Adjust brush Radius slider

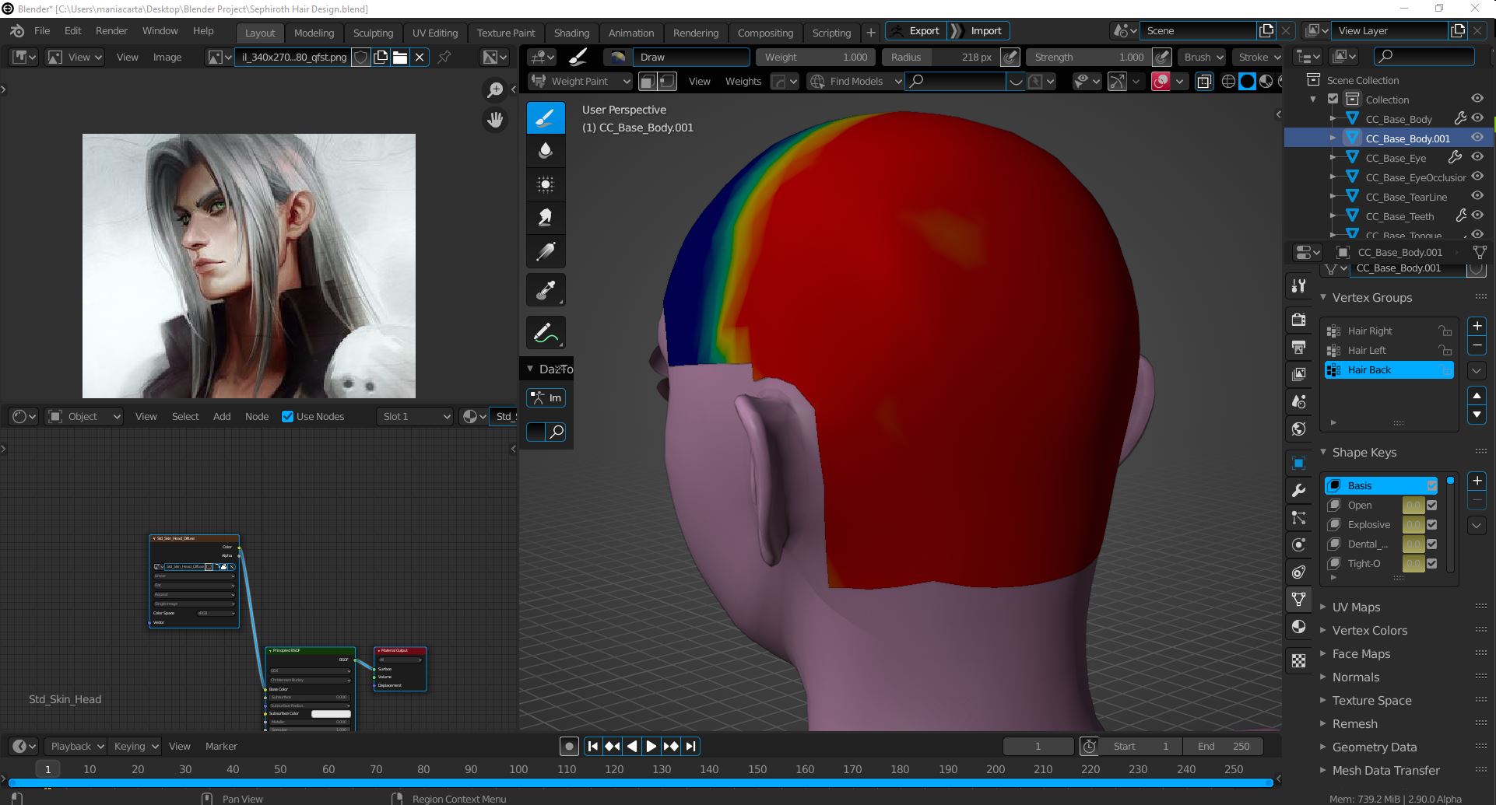(940, 57)
